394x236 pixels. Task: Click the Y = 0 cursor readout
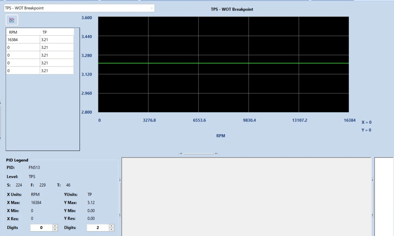(366, 130)
